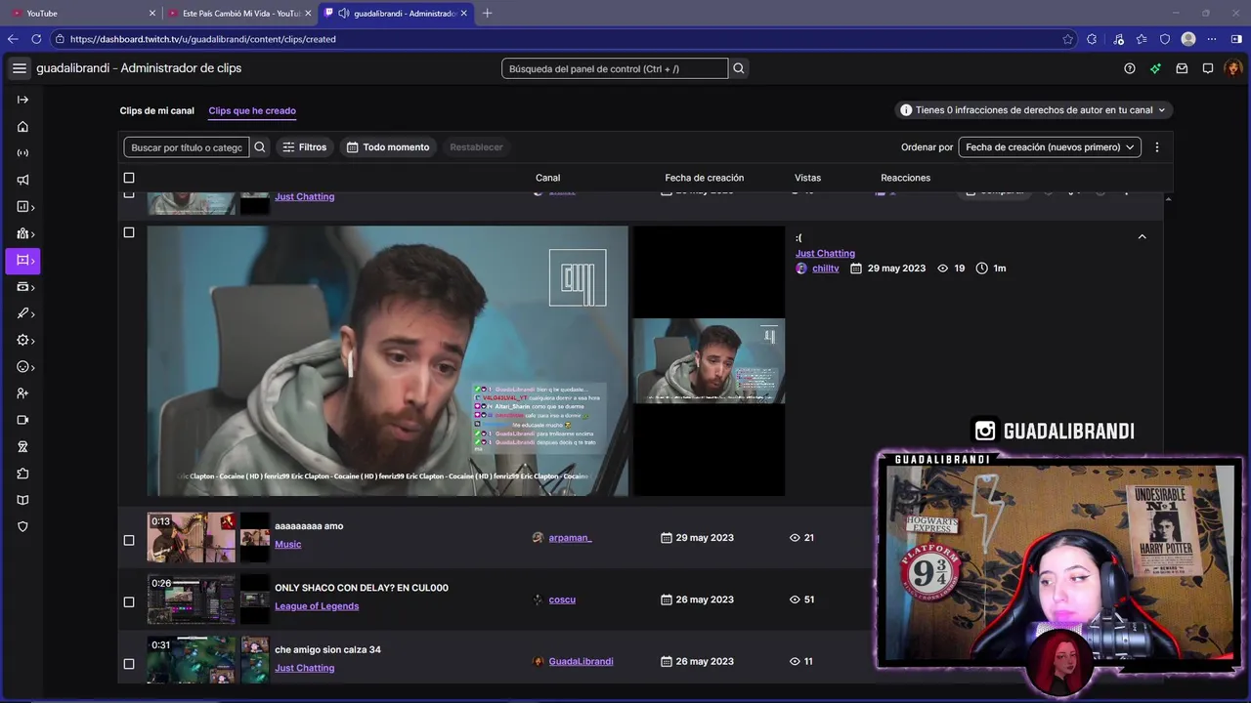Click the search magnifier beside panel search
1251x703 pixels.
pyautogui.click(x=739, y=68)
